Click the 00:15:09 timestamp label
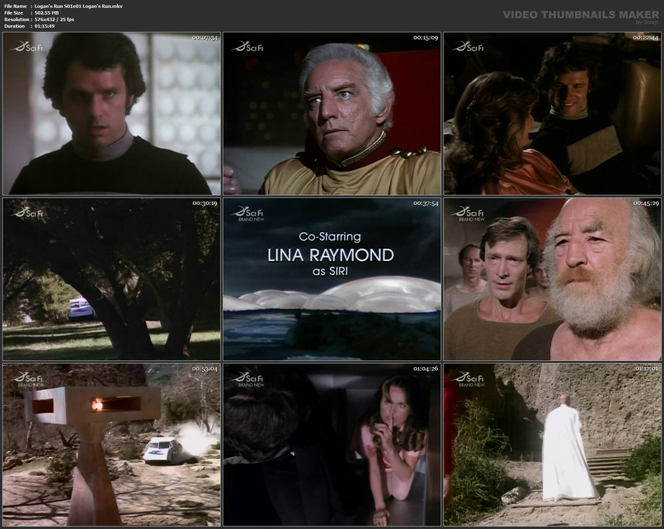664x529 pixels. [426, 38]
